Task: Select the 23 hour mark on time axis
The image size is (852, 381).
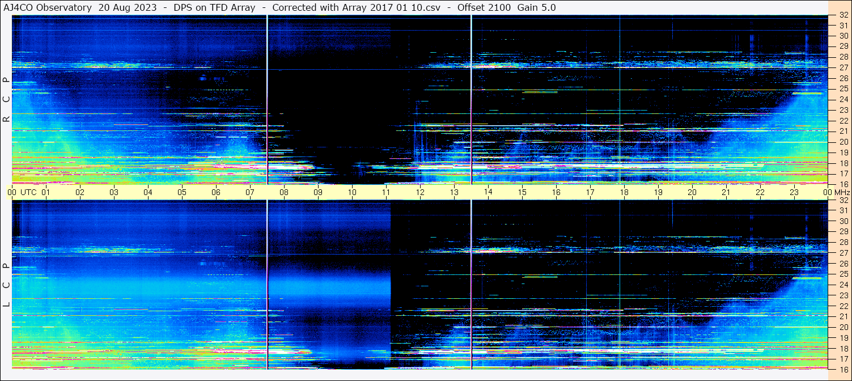Action: [794, 192]
